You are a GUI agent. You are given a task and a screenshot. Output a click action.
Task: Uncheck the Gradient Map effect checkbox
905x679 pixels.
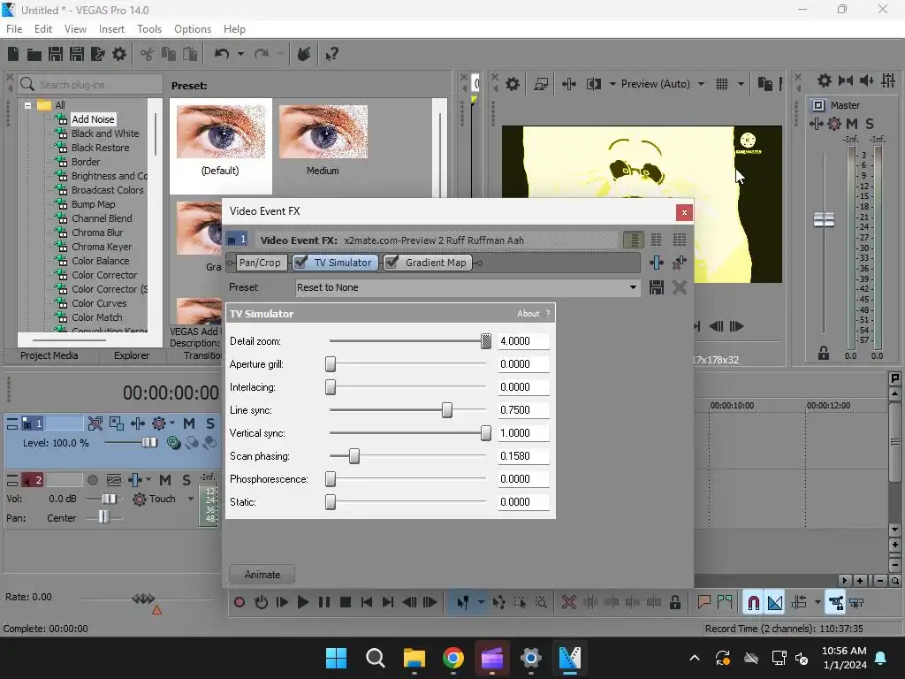pos(391,262)
